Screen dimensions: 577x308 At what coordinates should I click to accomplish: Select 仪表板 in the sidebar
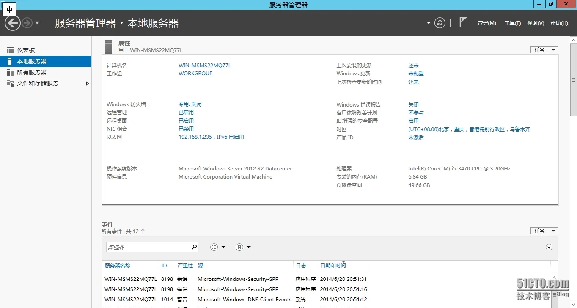click(46, 50)
